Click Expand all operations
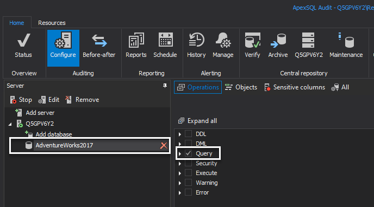The image size is (374, 207). [197, 121]
